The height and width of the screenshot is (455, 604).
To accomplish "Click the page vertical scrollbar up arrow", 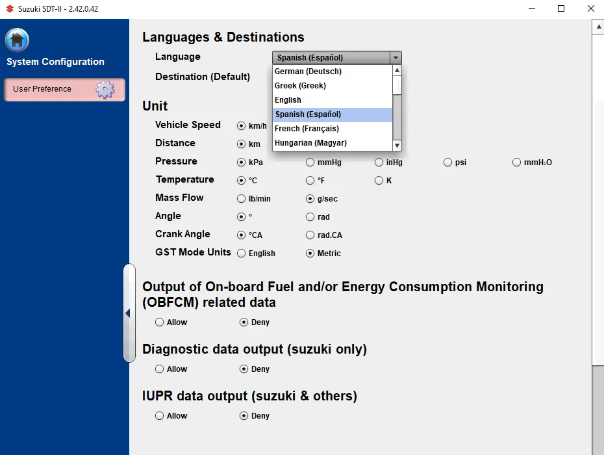I will [598, 26].
